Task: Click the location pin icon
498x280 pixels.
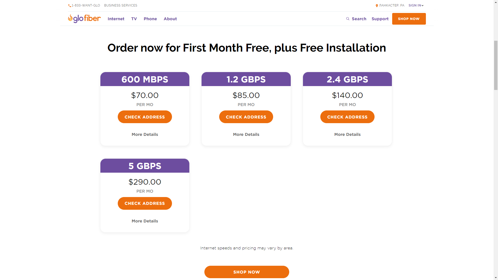Action: pos(377,6)
